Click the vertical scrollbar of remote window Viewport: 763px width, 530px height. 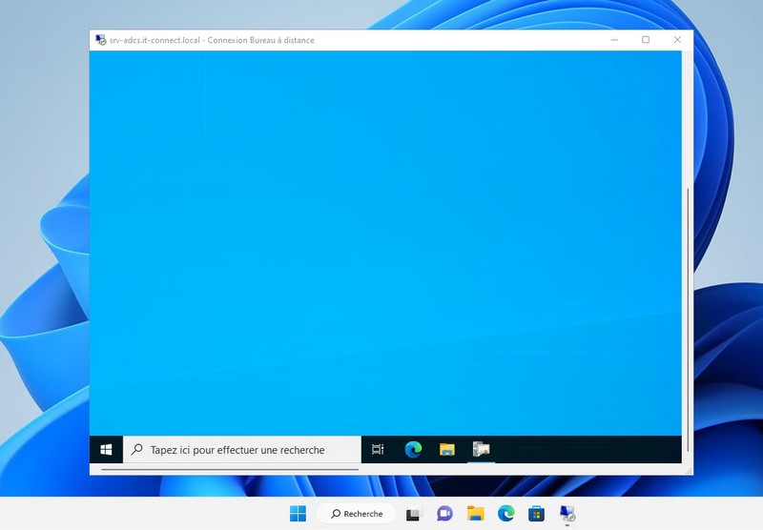click(x=687, y=315)
